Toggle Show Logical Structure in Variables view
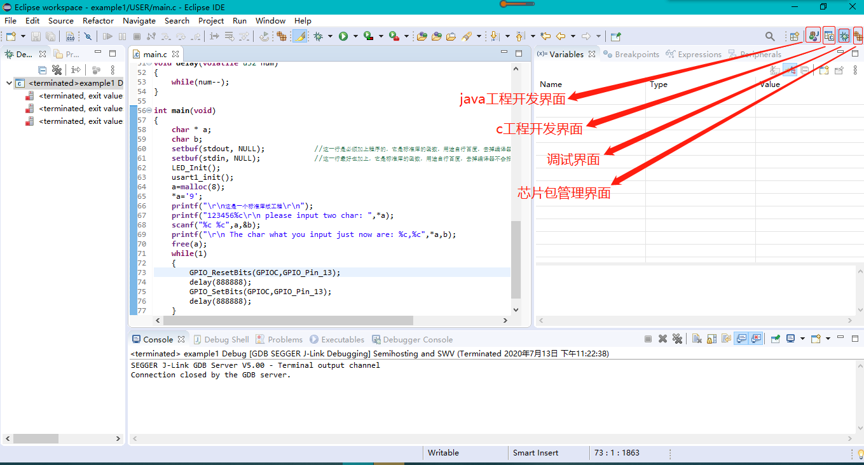The height and width of the screenshot is (465, 864). click(x=790, y=70)
